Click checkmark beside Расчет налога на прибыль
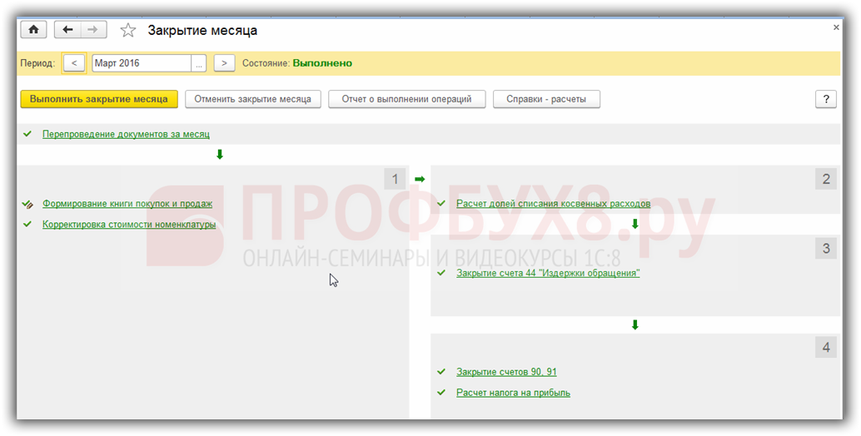Screen dimensions: 861x436 coord(441,392)
